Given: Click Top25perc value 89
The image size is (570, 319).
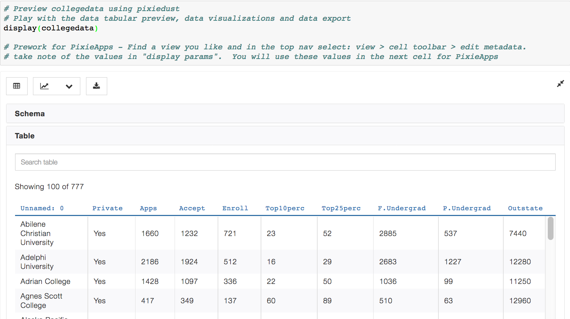Looking at the screenshot, I should [x=327, y=301].
